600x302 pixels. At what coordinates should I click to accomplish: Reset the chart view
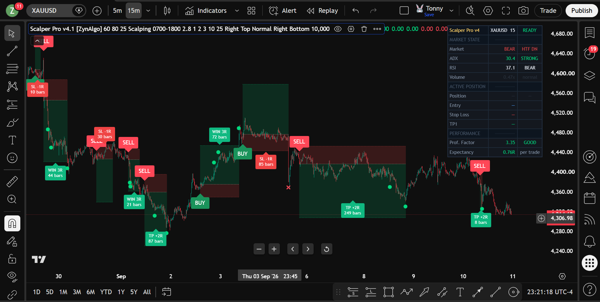click(x=326, y=249)
